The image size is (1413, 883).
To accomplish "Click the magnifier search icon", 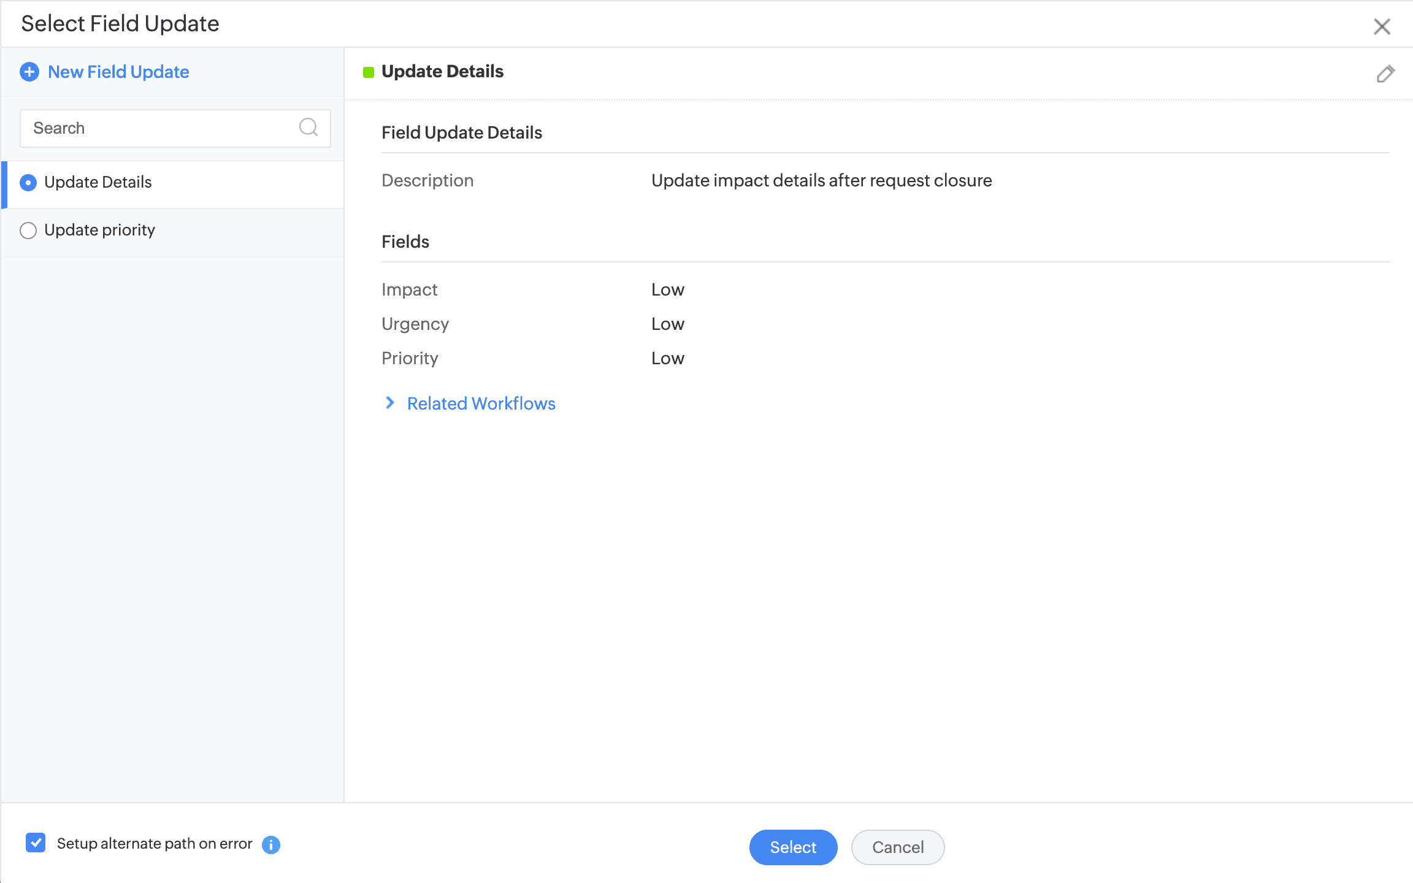I will click(x=308, y=128).
